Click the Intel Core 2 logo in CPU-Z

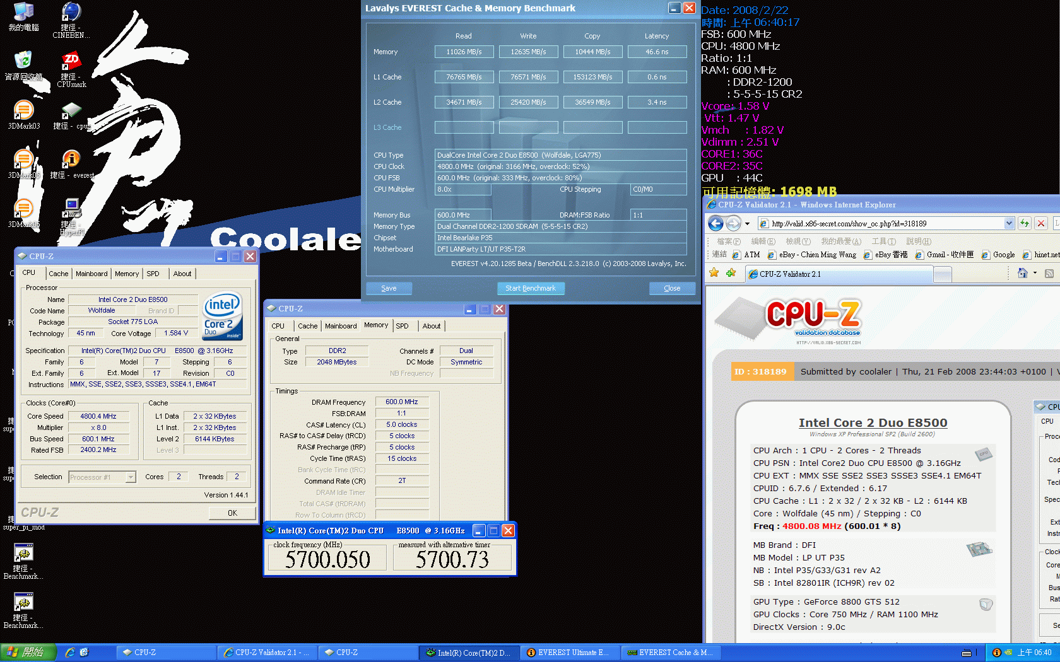[223, 315]
